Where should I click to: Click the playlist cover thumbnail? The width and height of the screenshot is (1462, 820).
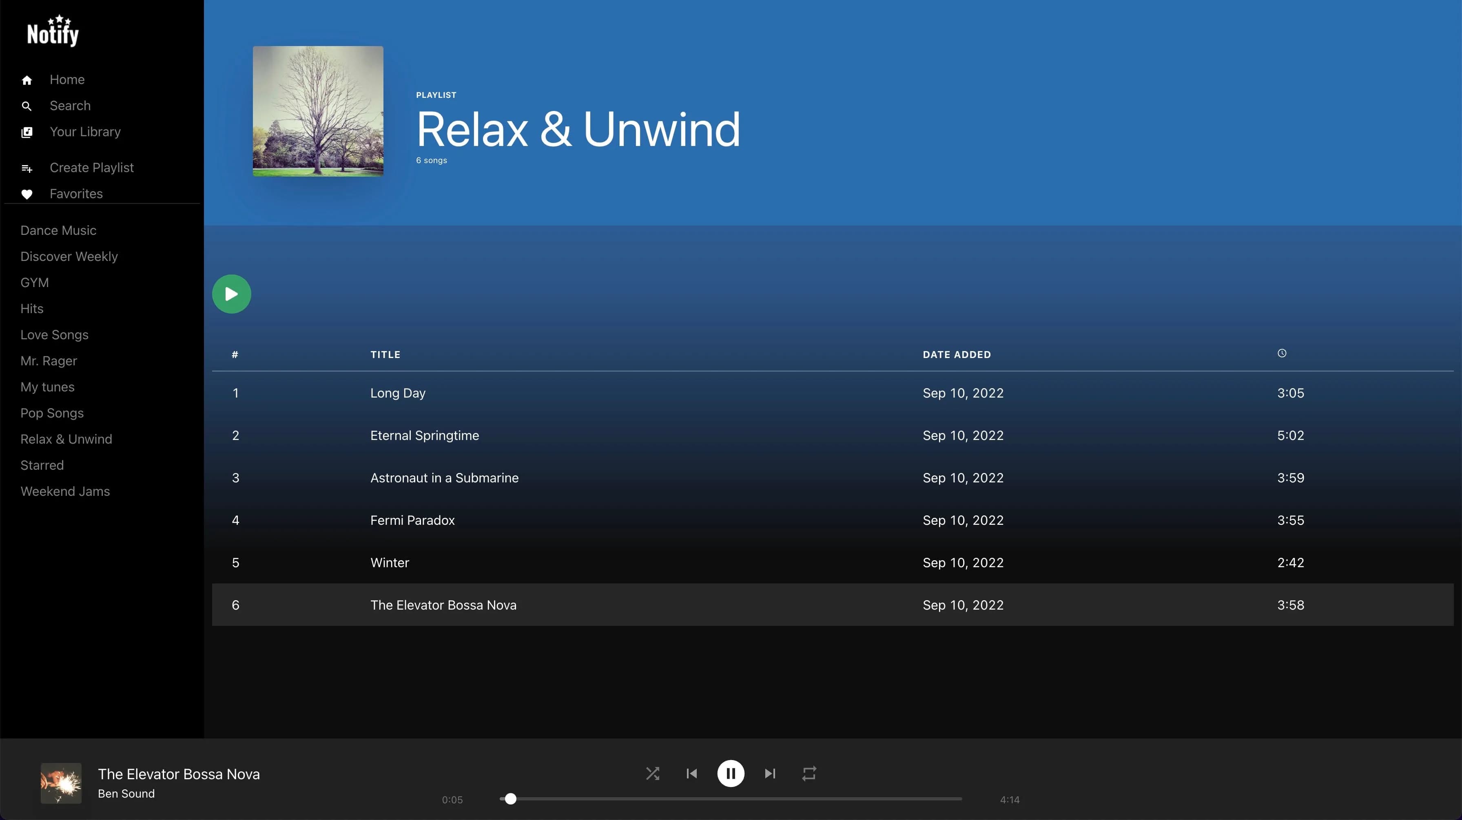(317, 111)
